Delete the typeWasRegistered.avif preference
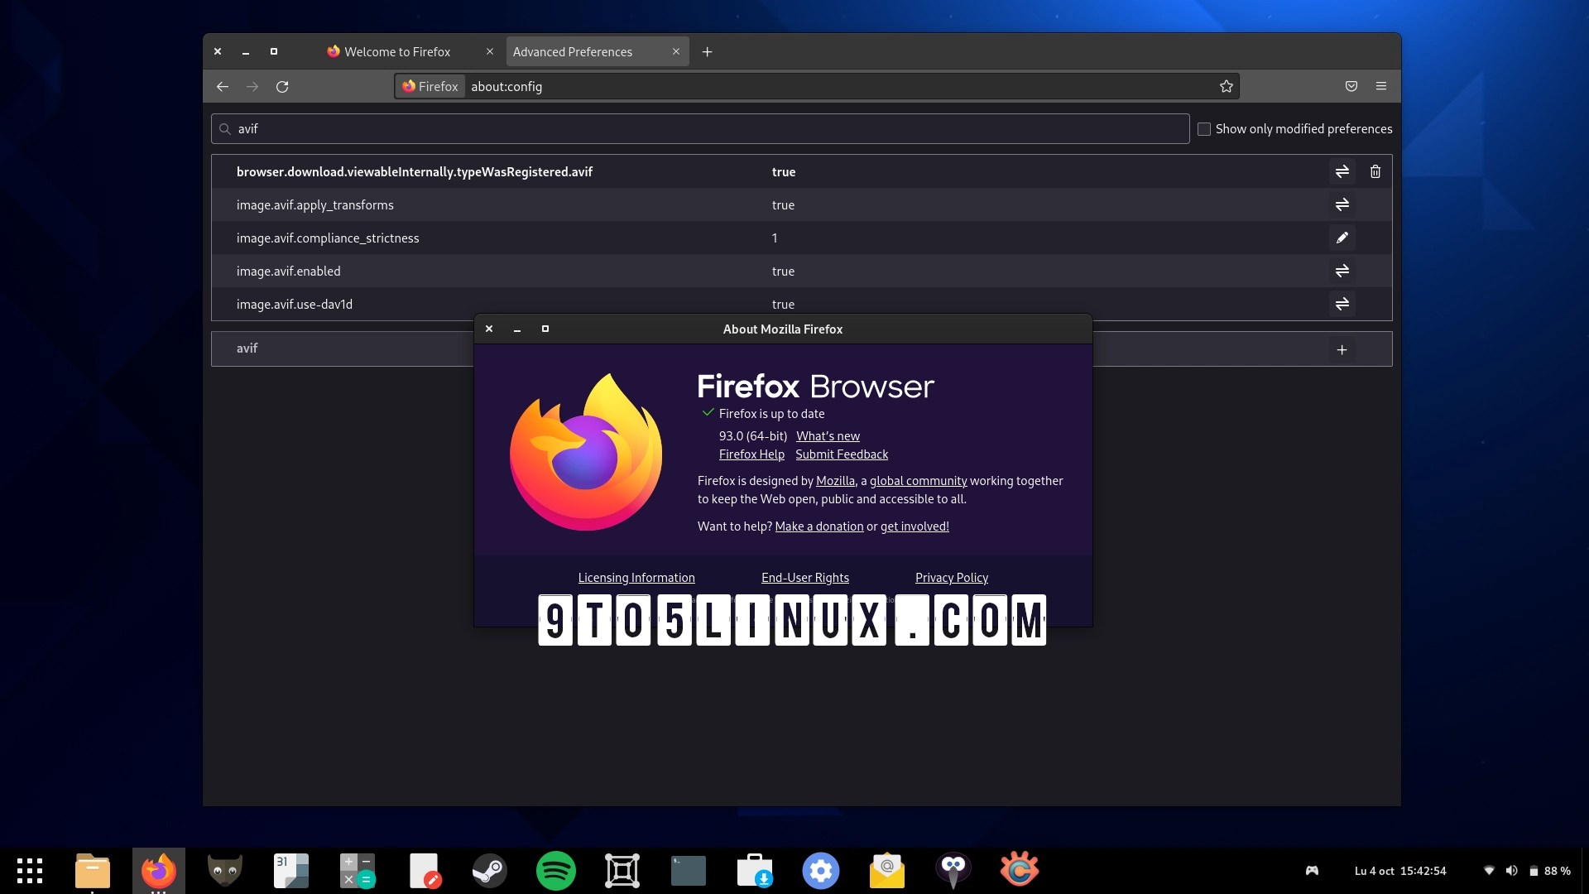This screenshot has height=894, width=1589. [x=1375, y=171]
